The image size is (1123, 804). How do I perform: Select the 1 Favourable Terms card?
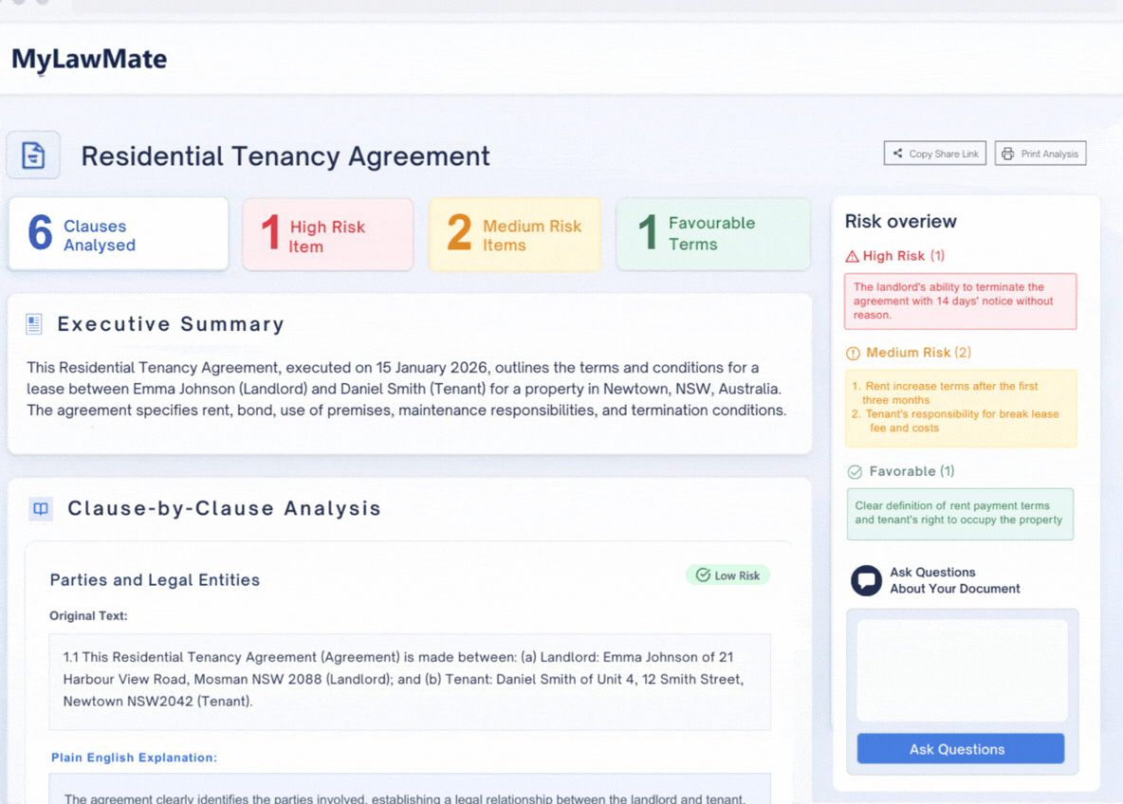pyautogui.click(x=712, y=234)
